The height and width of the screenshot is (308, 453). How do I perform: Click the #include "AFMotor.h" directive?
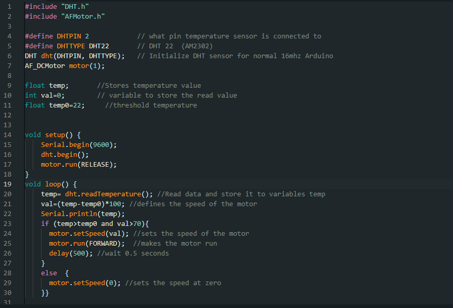tap(60, 16)
